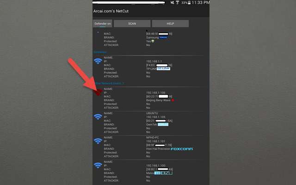Tap the MAC address starting 88:9F
Viewport: 296px width, 185px height.
159,145
